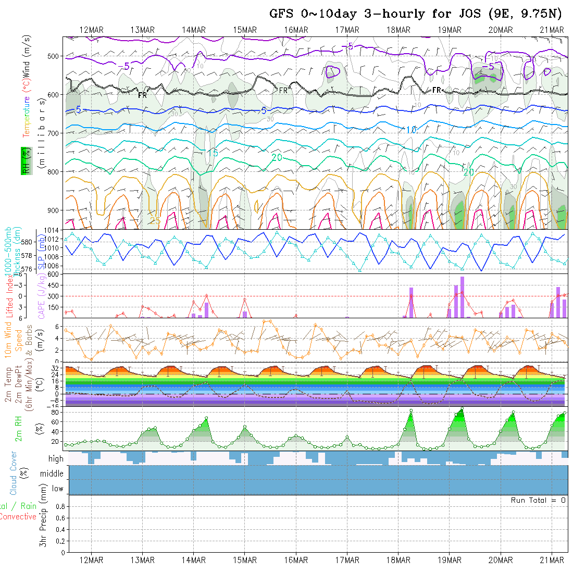Click the 2m RH peak on 19MAR

point(462,408)
